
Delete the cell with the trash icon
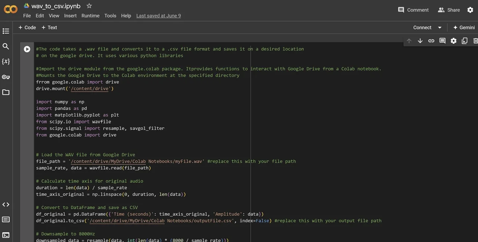475,41
